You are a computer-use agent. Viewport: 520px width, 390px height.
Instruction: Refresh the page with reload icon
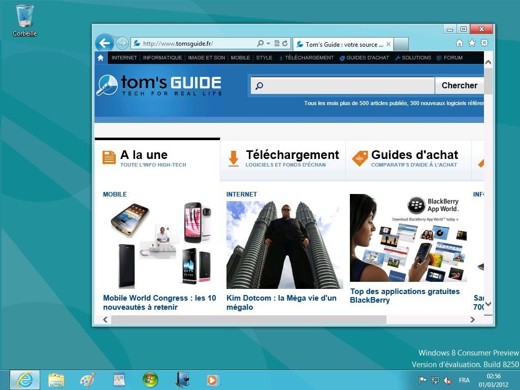[x=285, y=43]
